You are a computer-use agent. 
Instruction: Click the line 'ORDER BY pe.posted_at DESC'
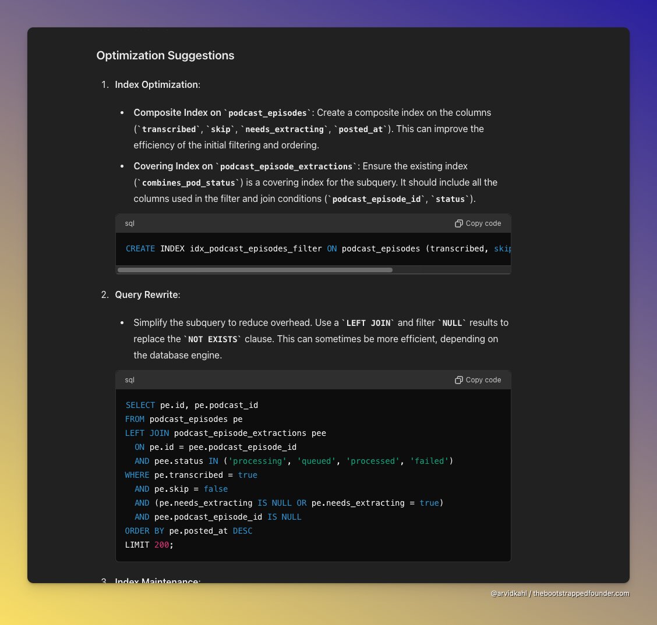point(189,531)
